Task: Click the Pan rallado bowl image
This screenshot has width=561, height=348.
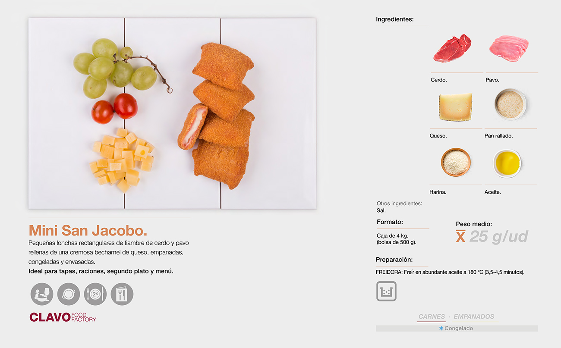Action: click(510, 104)
